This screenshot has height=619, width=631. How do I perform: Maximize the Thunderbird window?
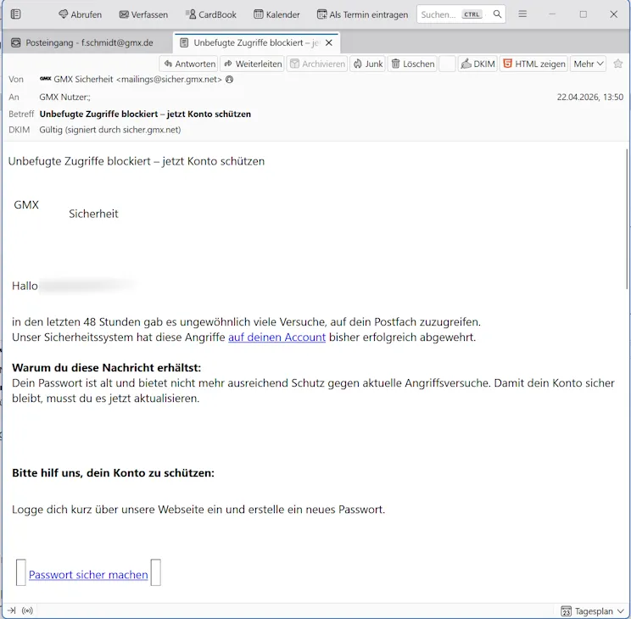coord(584,14)
